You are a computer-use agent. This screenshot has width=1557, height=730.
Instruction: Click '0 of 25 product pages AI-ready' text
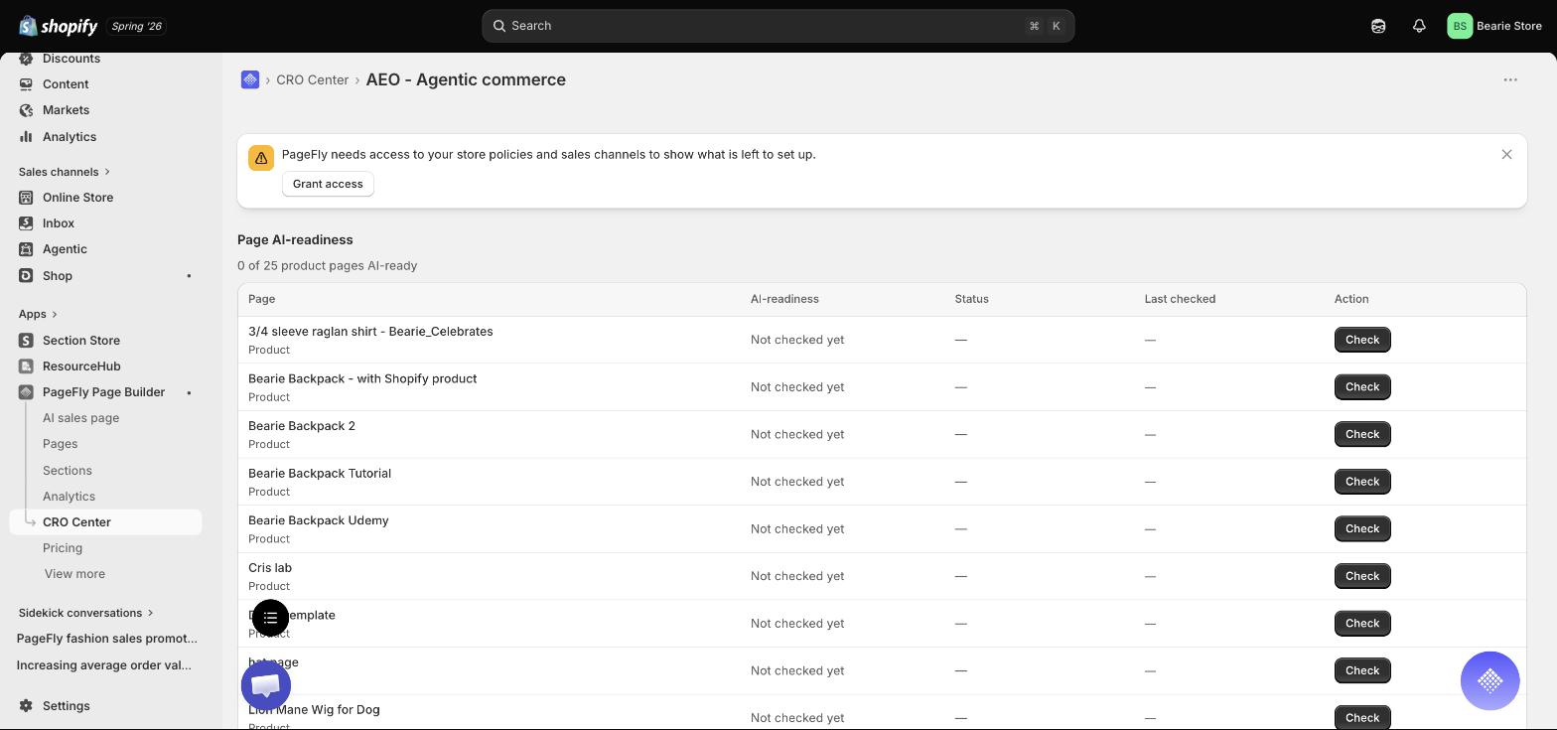[327, 266]
